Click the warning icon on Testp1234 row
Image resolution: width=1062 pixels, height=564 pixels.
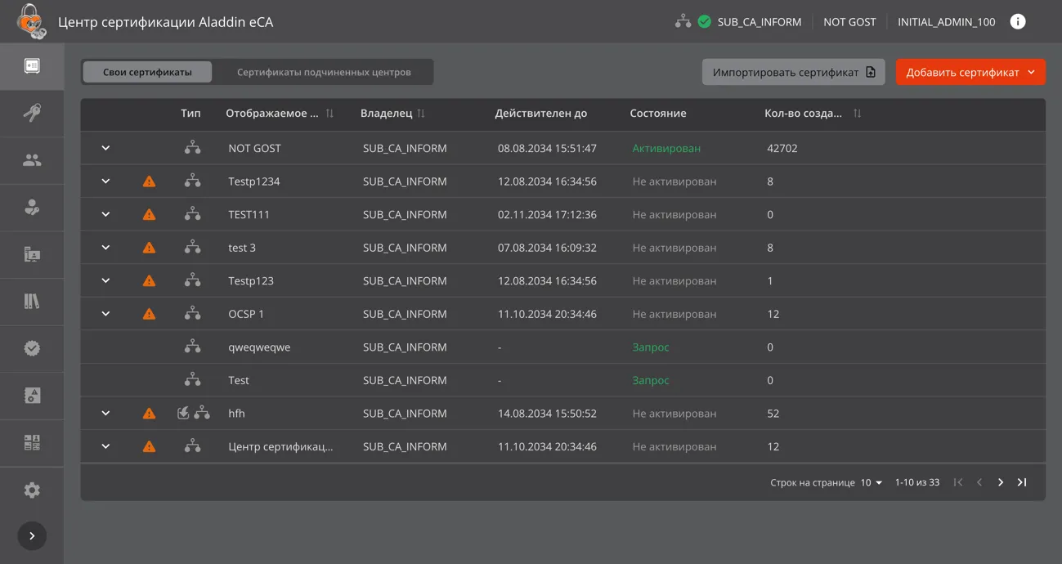tap(149, 181)
